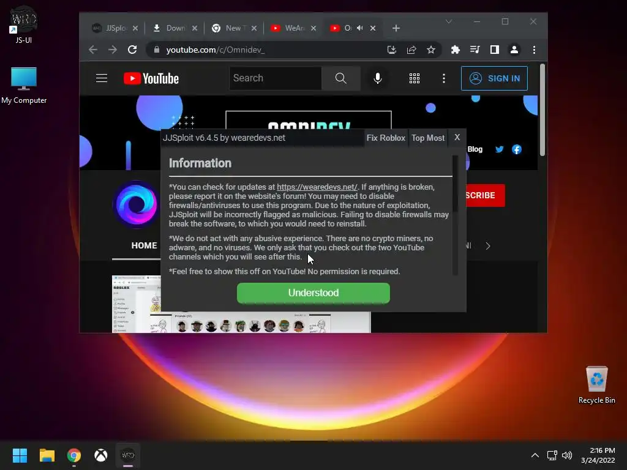The height and width of the screenshot is (470, 627).
Task: Click the Omnidev channel avatar
Action: pos(137,204)
